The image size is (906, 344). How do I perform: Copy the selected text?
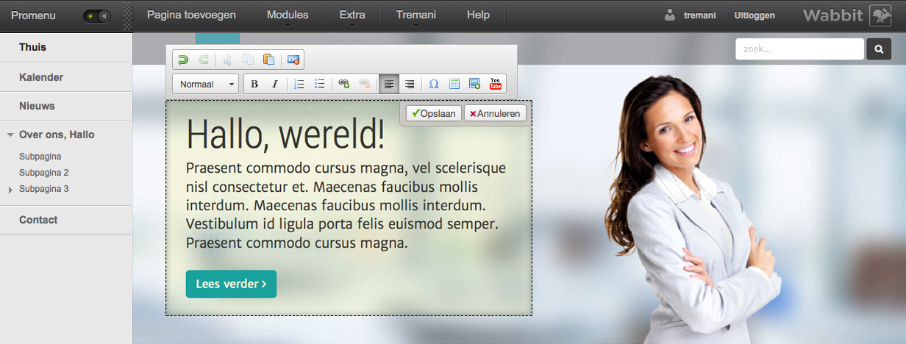(x=249, y=60)
